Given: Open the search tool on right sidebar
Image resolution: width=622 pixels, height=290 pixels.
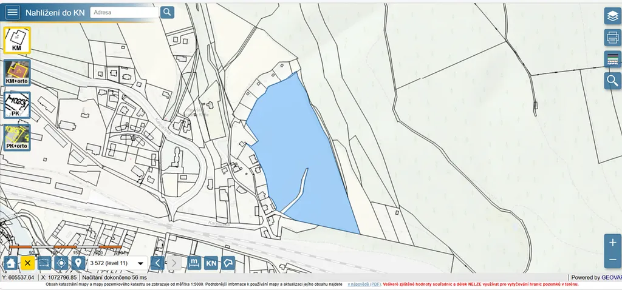Looking at the screenshot, I should [612, 81].
